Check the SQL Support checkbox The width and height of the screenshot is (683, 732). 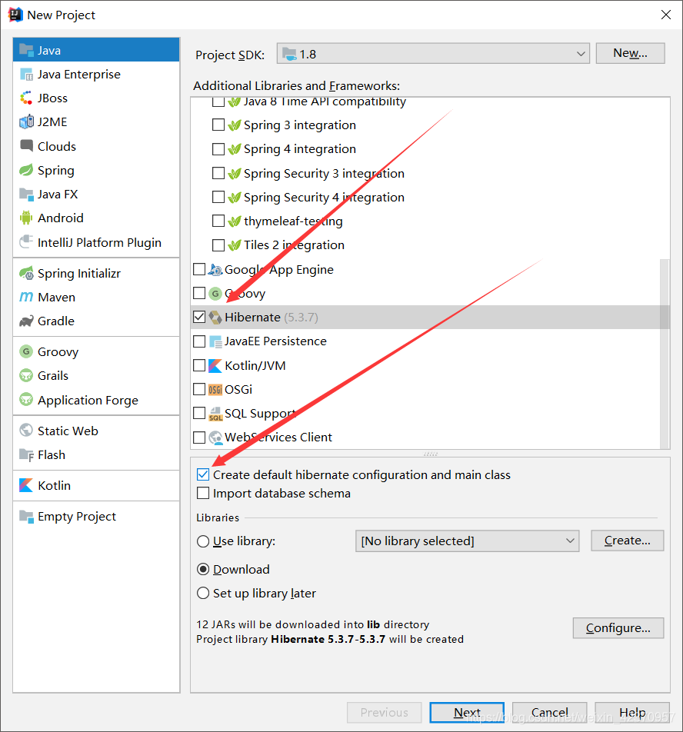click(x=199, y=413)
